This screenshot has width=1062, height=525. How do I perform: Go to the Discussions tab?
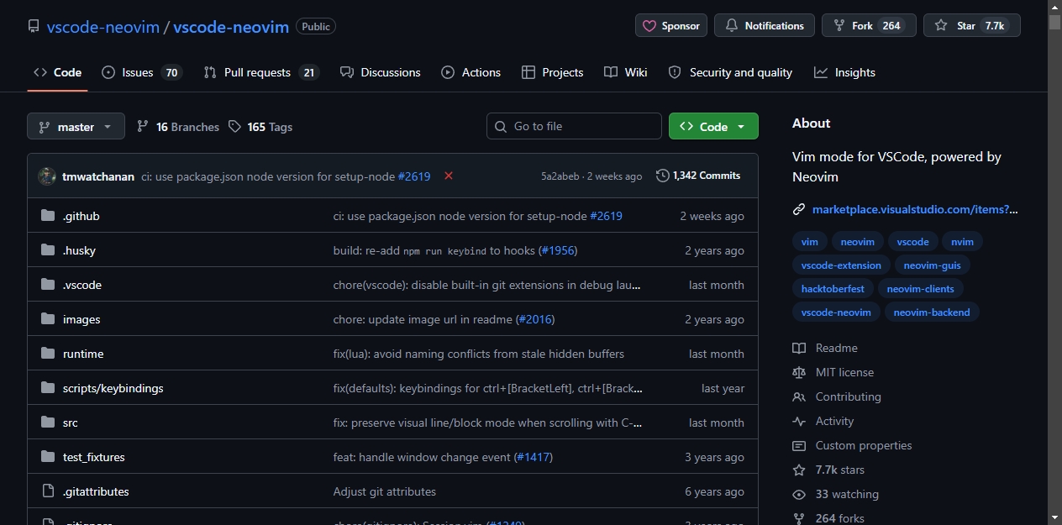pyautogui.click(x=381, y=72)
